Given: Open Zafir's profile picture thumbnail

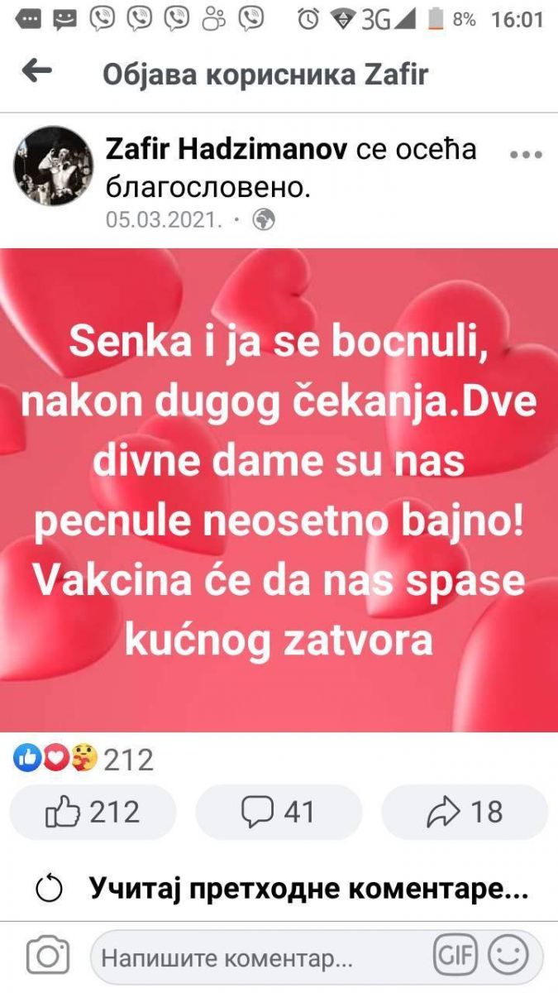Looking at the screenshot, I should click(54, 166).
